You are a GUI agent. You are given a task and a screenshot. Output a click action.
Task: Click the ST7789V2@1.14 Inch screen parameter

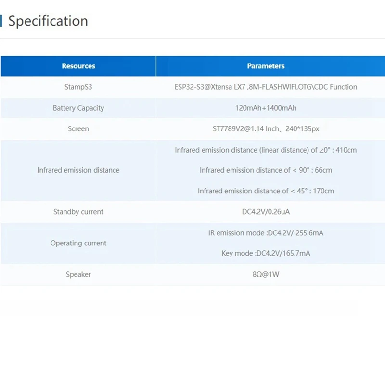(x=266, y=129)
